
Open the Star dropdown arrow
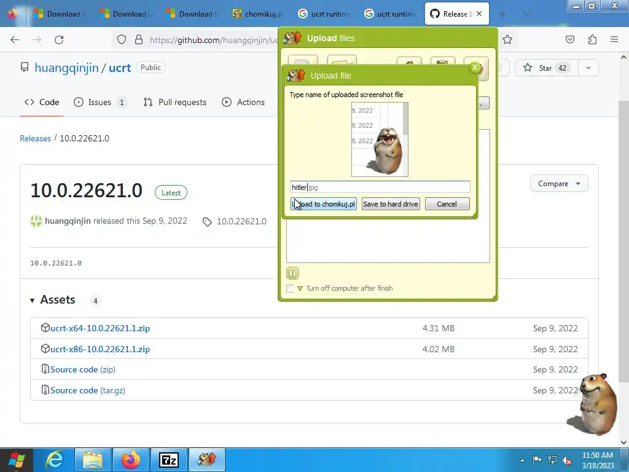pyautogui.click(x=588, y=68)
